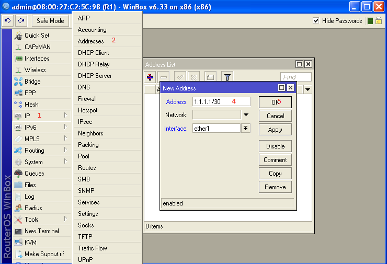This screenshot has width=387, height=264.
Task: Open the Files section
Action: point(42,185)
